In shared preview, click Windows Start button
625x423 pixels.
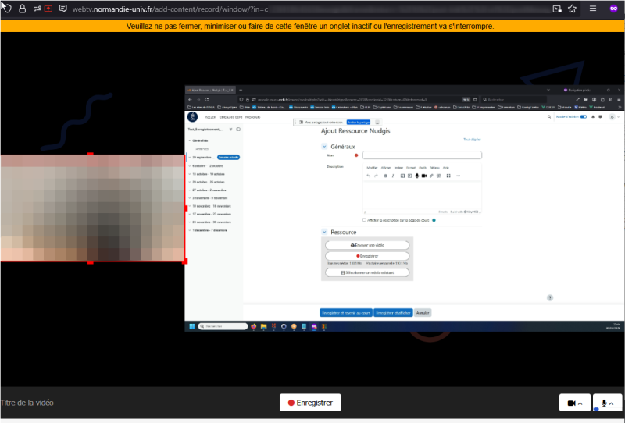[x=191, y=326]
